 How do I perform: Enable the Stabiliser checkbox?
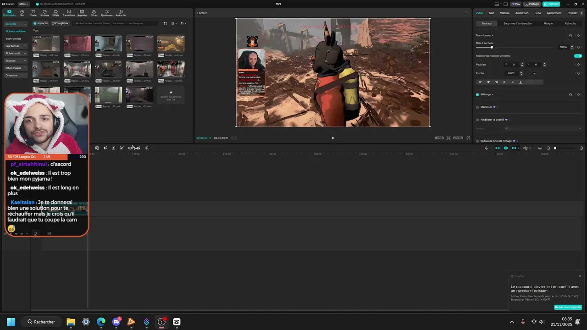pyautogui.click(x=477, y=107)
